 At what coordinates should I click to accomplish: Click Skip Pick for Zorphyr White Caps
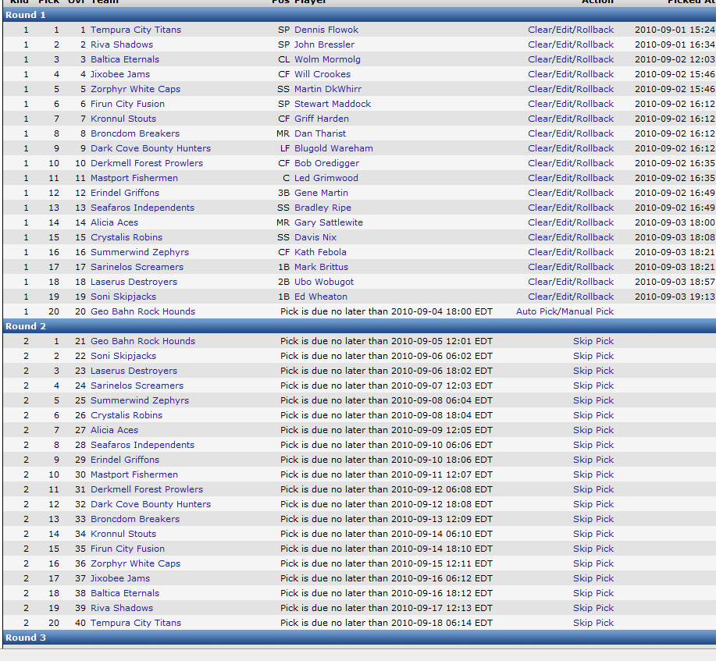593,563
